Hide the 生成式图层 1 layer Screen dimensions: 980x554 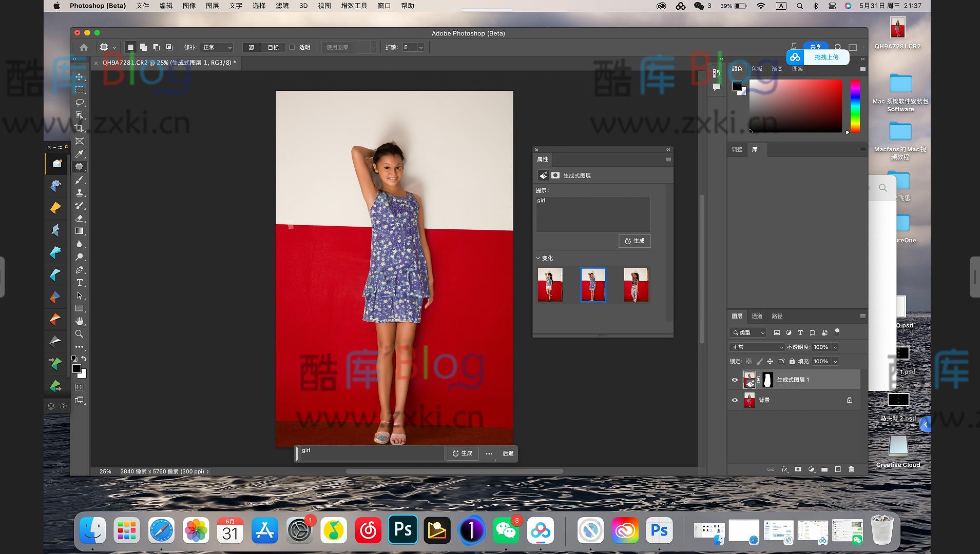pos(735,380)
